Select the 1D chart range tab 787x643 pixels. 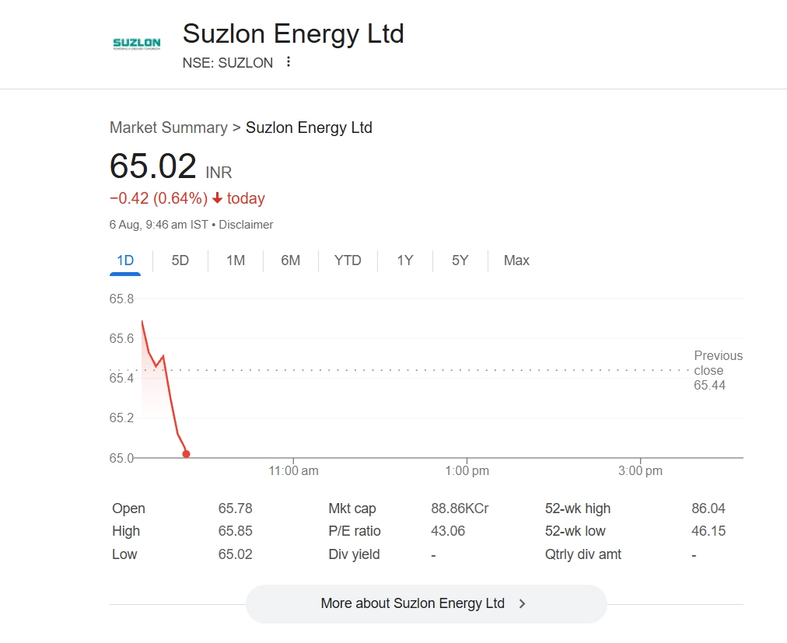[x=125, y=260]
